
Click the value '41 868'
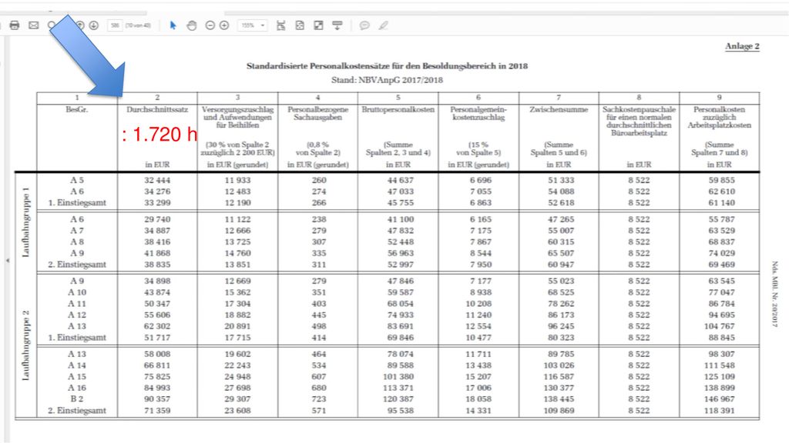[157, 253]
